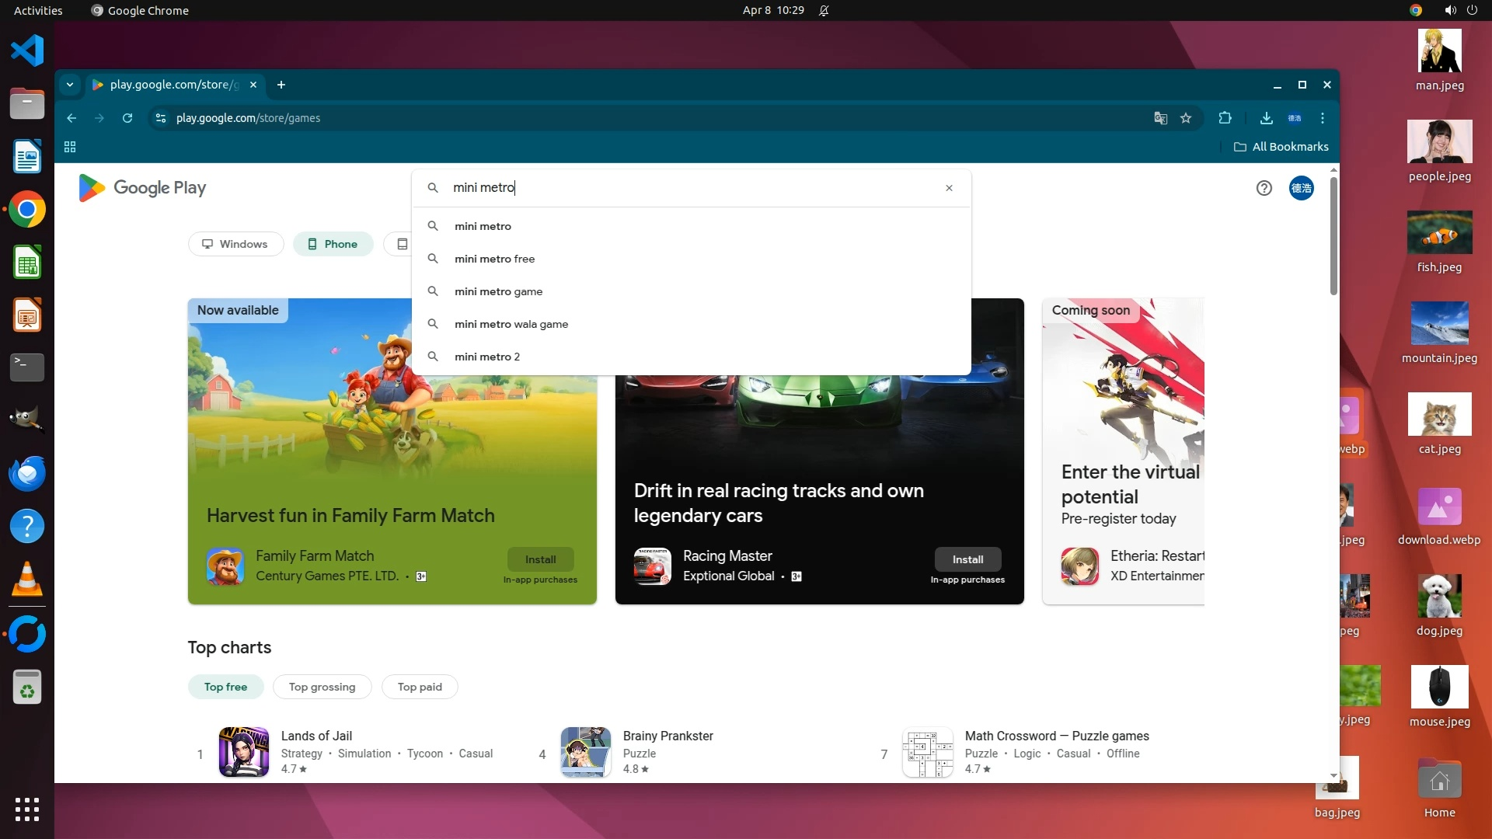Click the translate page icon

click(1160, 118)
